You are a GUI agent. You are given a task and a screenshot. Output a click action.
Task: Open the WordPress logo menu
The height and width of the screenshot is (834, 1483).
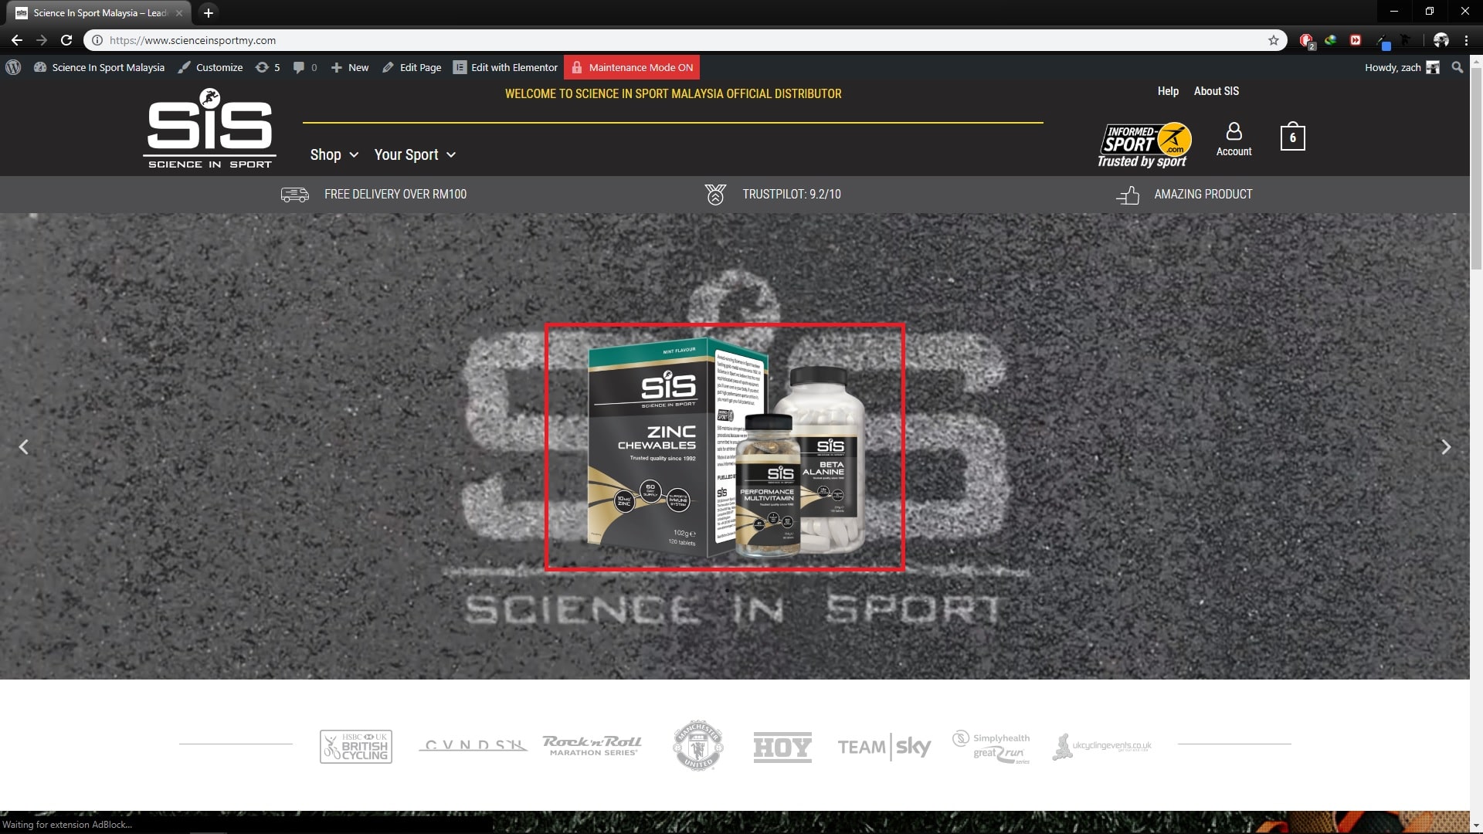click(x=13, y=67)
